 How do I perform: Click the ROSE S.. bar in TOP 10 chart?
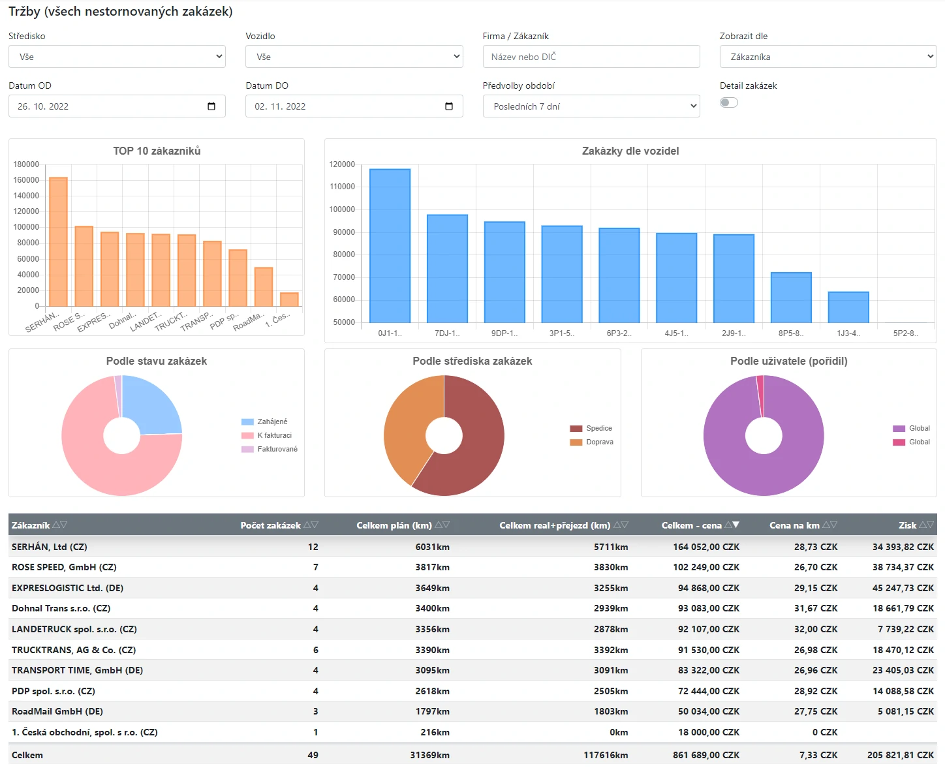(x=84, y=266)
